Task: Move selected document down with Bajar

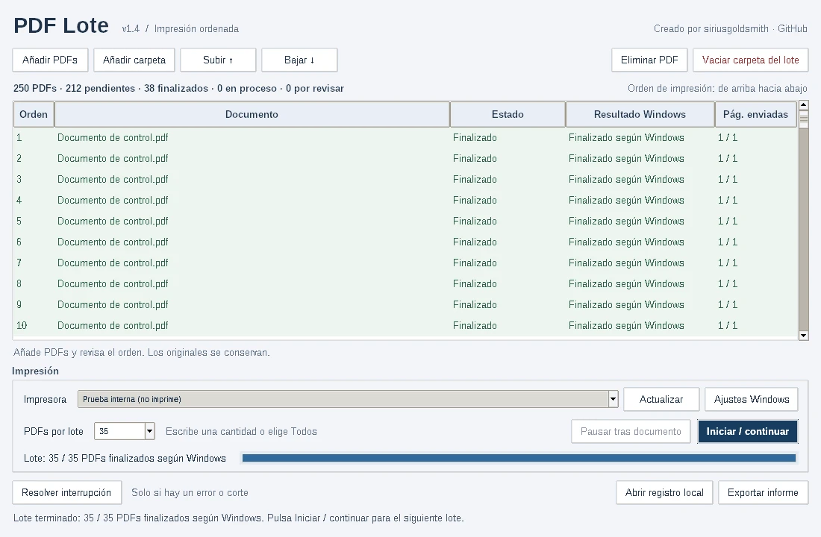Action: click(x=299, y=60)
